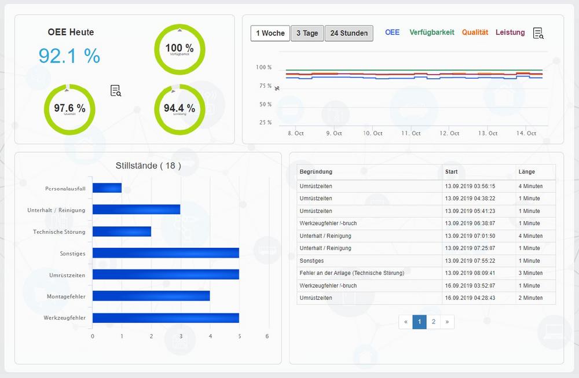Click the Werkzeugfehler /-bruch row at 06:38:07

426,223
